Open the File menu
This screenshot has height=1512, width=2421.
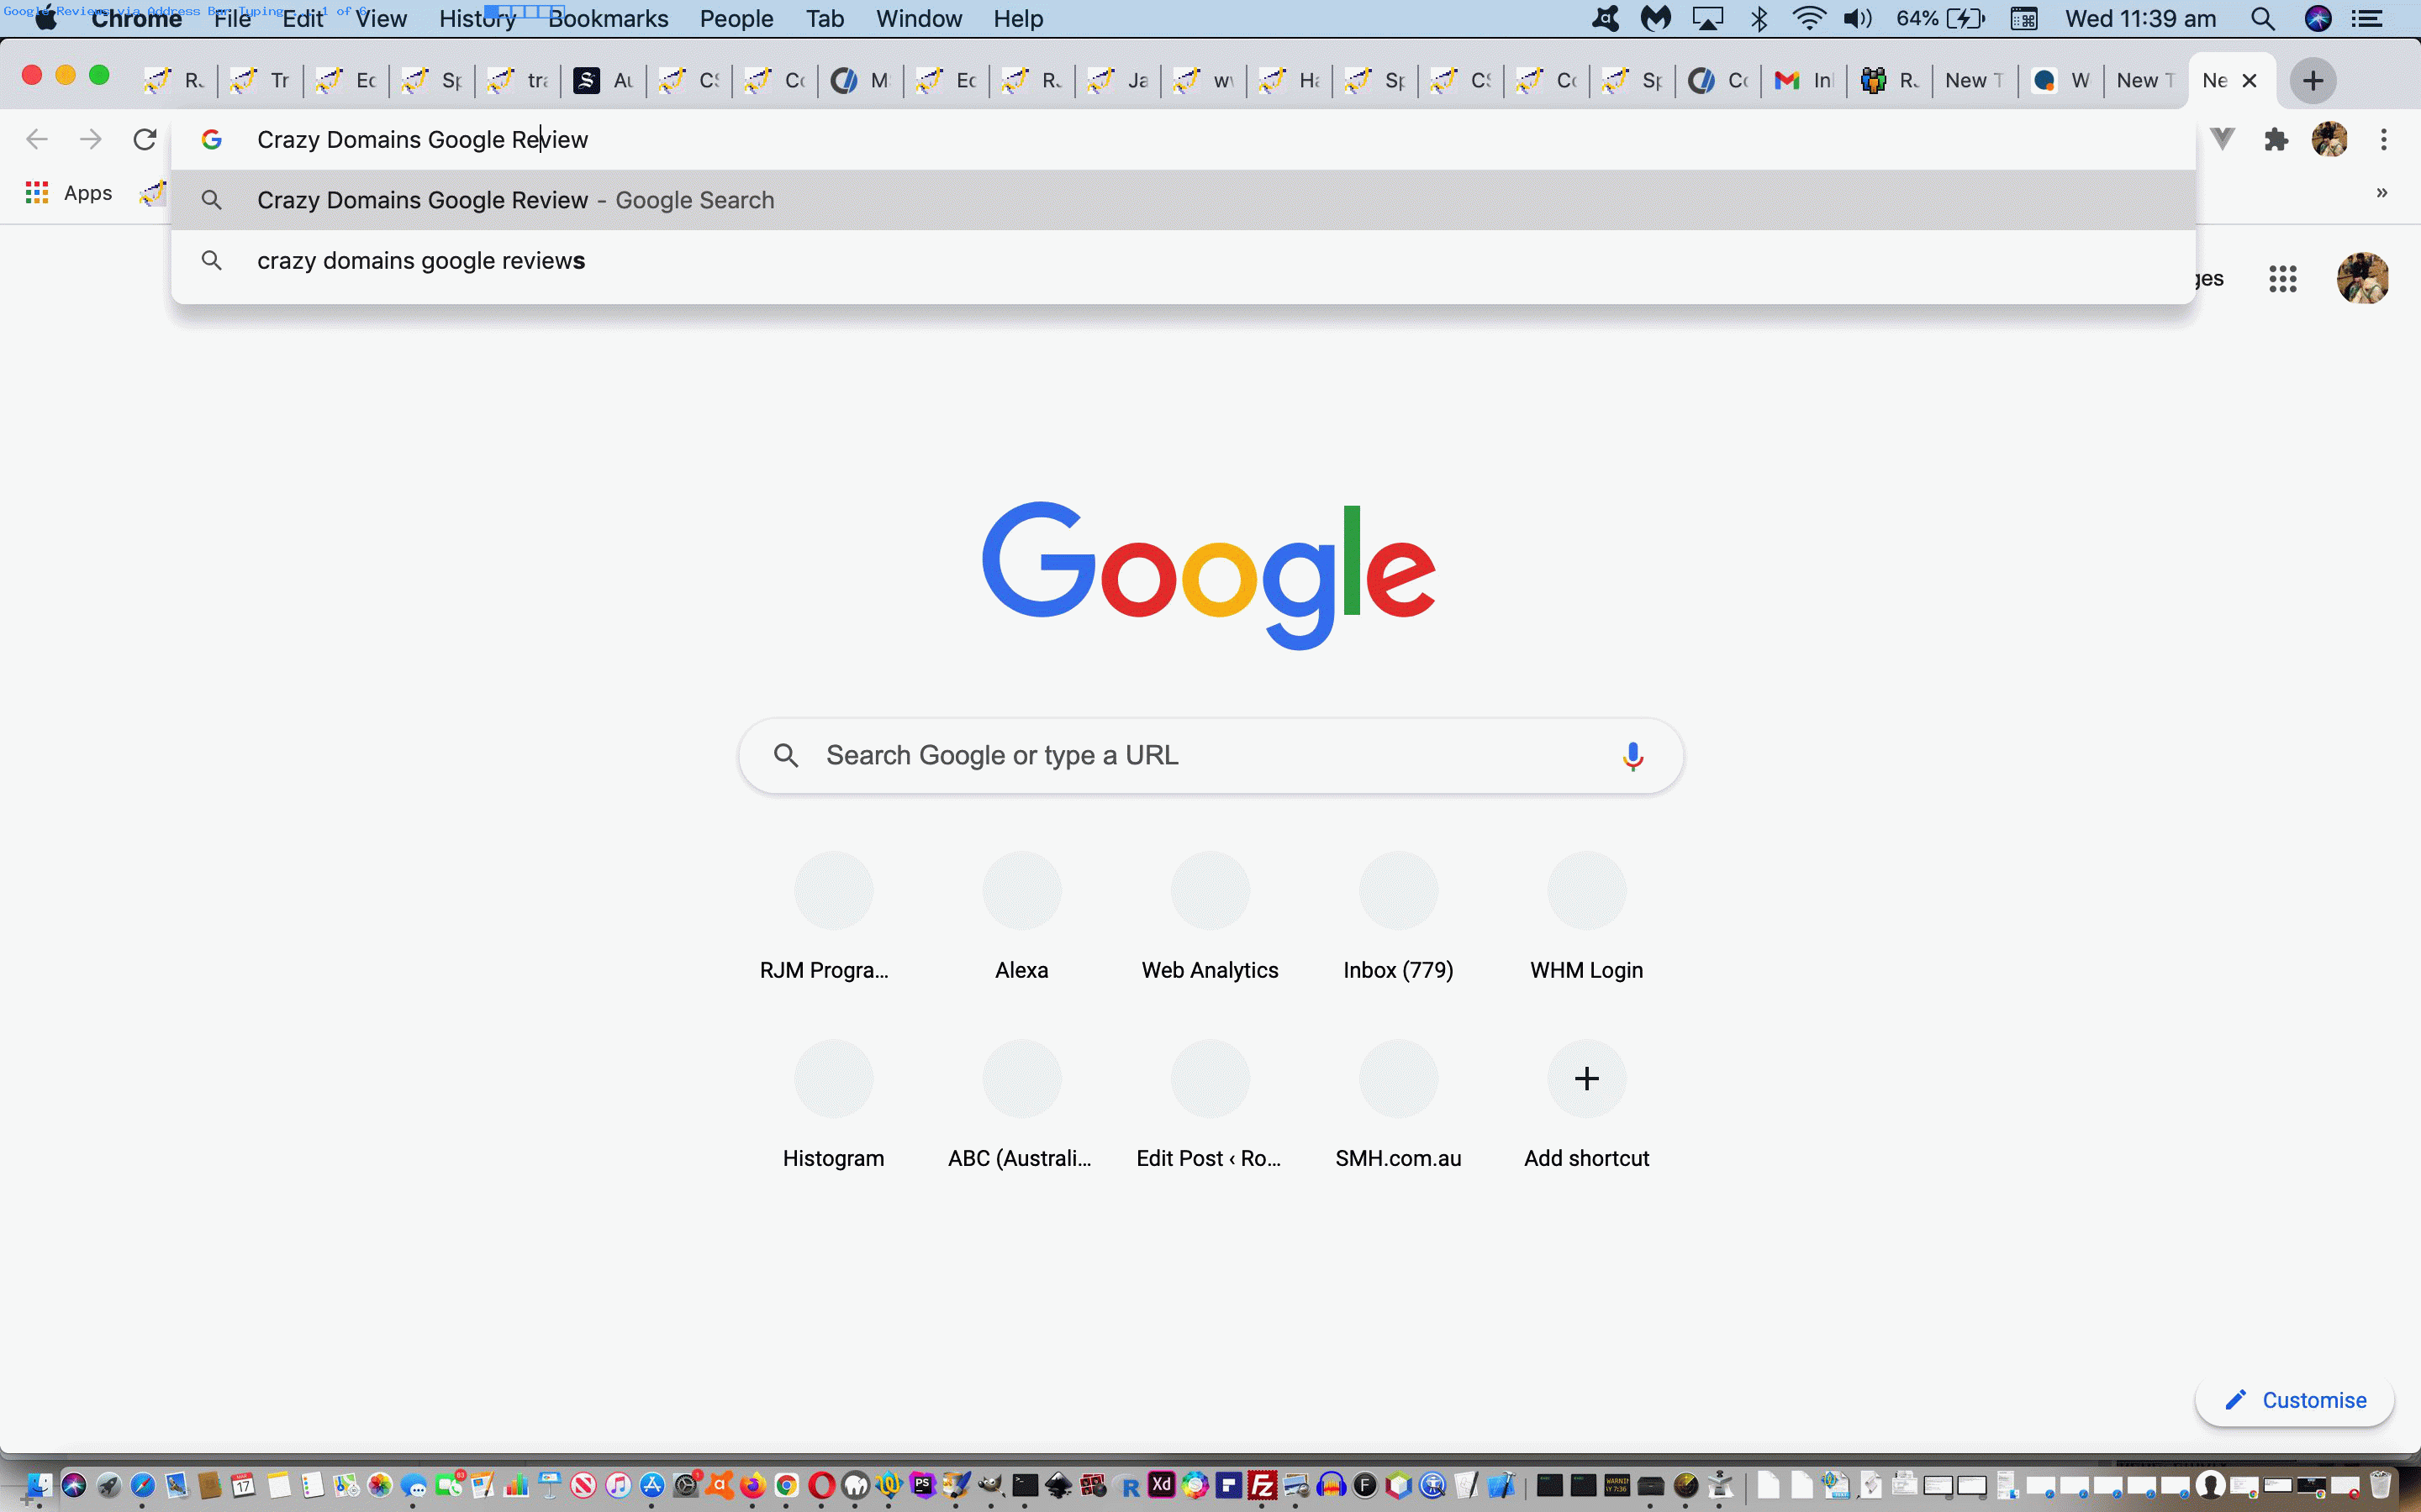(x=232, y=19)
